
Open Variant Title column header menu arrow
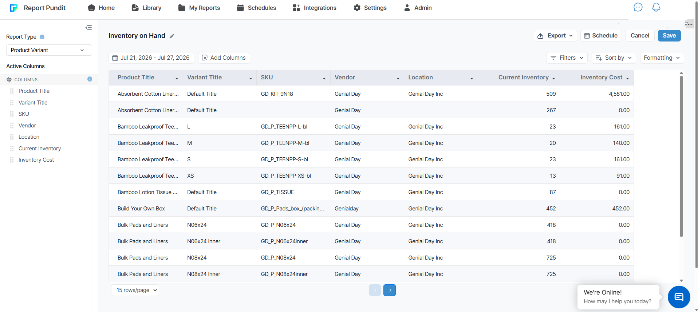coord(251,78)
